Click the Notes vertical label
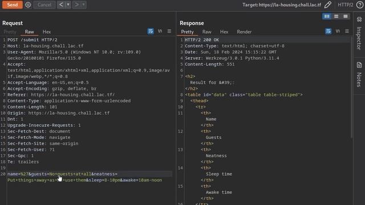 coord(359,80)
